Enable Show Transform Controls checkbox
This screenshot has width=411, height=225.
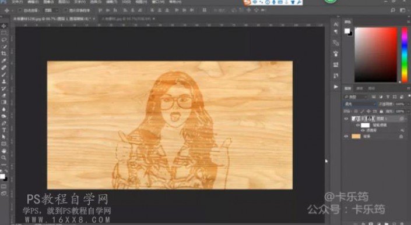click(x=66, y=10)
